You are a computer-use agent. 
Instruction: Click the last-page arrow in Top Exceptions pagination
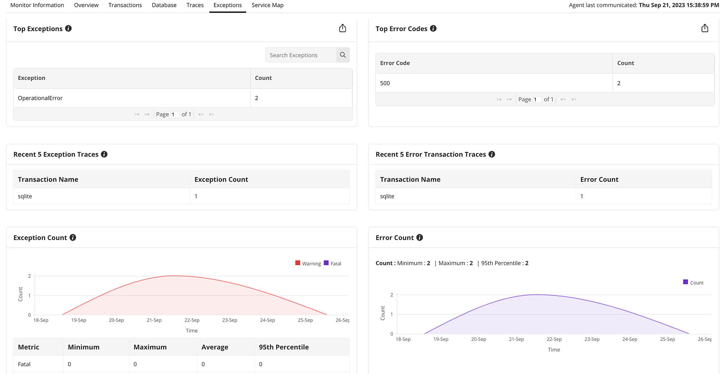click(211, 114)
